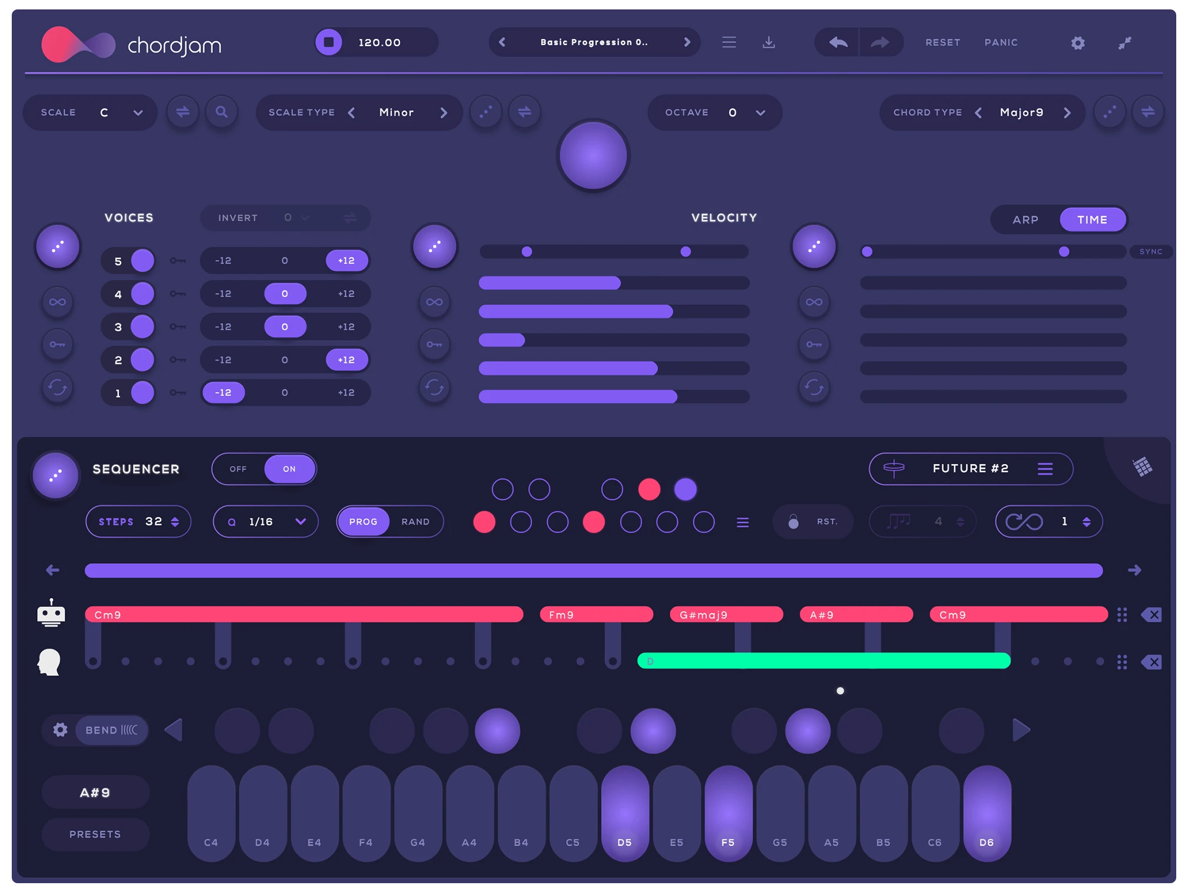Click the undo arrow in header
The width and height of the screenshot is (1188, 892).
[837, 42]
